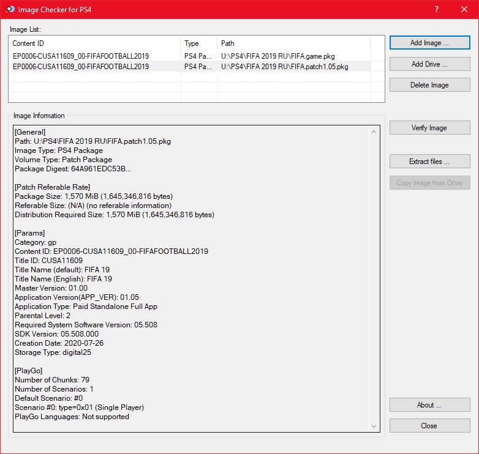Click the up arrow of the information scrollbar
Viewport: 479px width, 454px height.
click(374, 132)
